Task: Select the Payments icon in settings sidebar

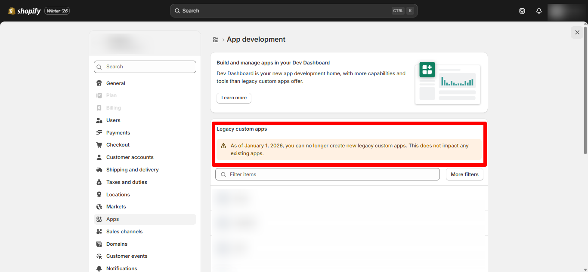Action: [x=99, y=132]
